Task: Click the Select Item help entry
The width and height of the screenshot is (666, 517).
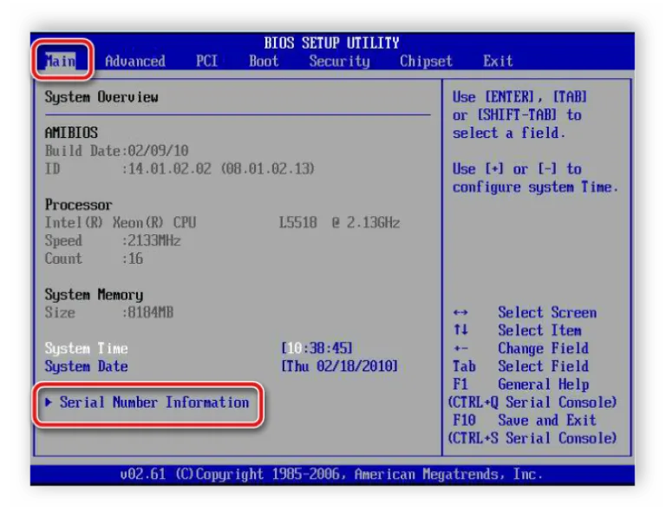Action: coord(517,330)
